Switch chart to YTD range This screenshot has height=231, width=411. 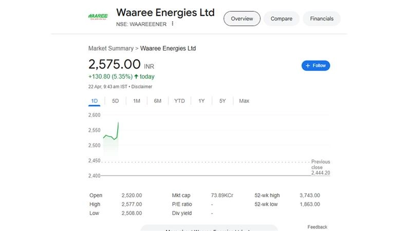[x=179, y=101]
